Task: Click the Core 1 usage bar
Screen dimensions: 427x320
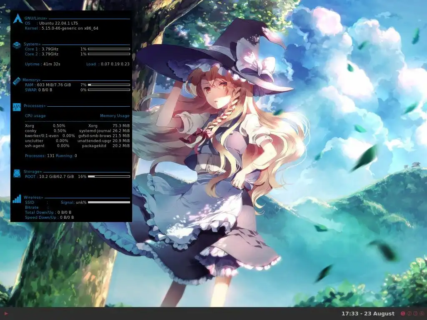Action: tap(109, 49)
